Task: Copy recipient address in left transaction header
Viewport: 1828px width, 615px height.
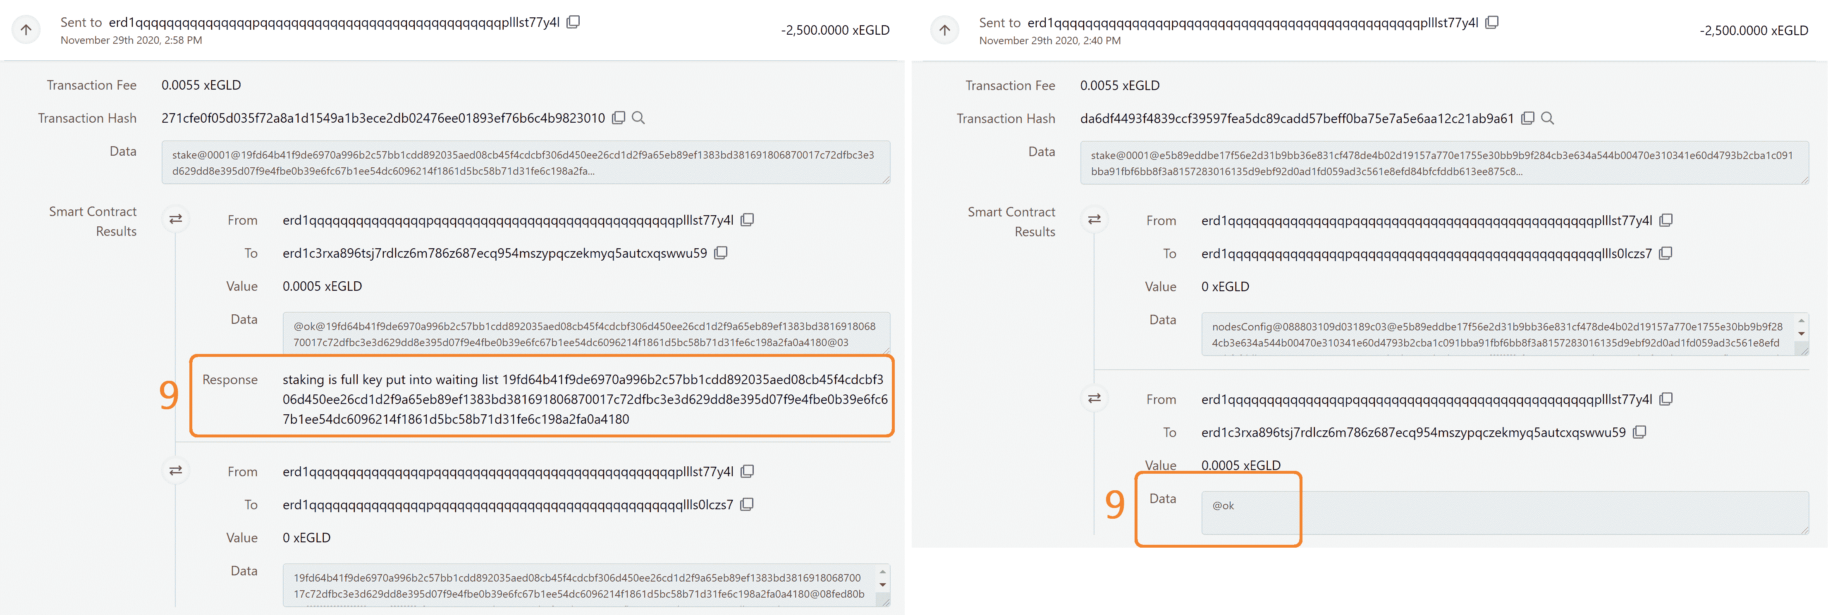Action: point(573,22)
